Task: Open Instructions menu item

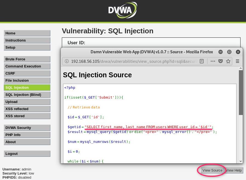Action: (x=27, y=40)
